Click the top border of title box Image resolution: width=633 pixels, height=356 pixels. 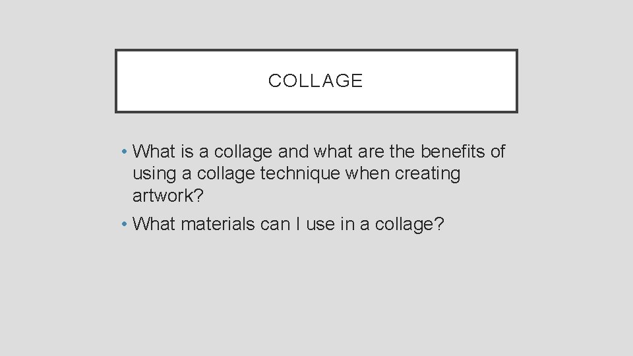[x=316, y=50]
